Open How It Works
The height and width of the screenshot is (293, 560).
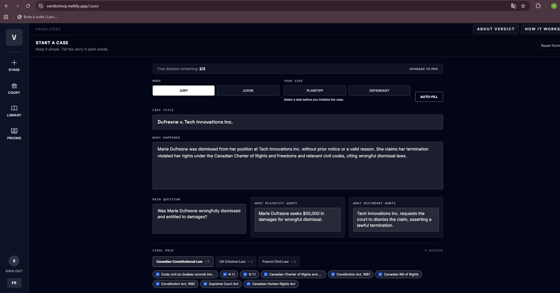click(x=541, y=29)
